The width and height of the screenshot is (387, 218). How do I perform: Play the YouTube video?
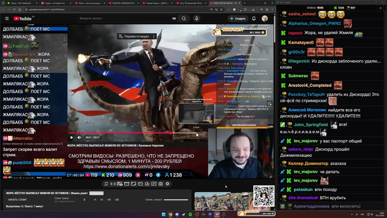pyautogui.click(x=72, y=137)
